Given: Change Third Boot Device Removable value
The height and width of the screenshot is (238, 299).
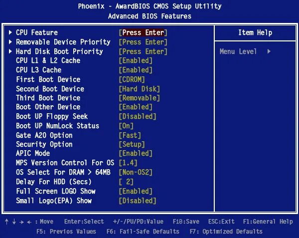Looking at the screenshot, I should point(139,98).
